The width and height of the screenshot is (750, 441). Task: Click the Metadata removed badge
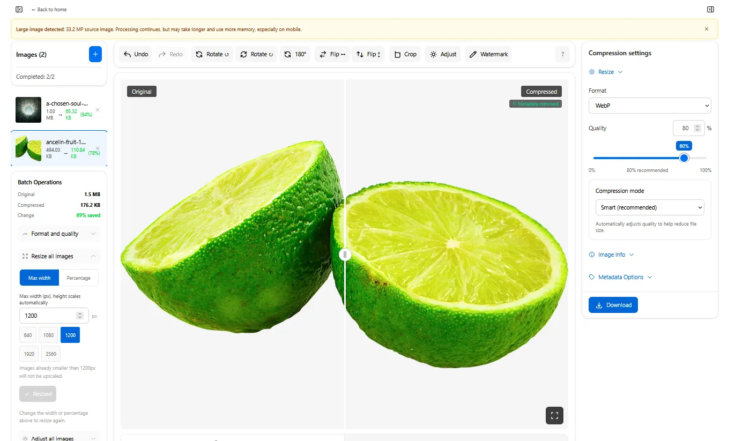click(536, 104)
